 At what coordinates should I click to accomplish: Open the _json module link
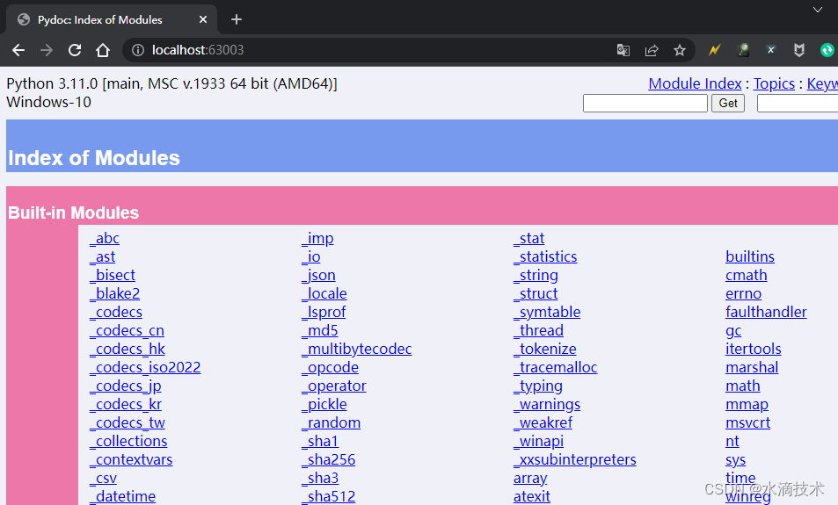tap(318, 275)
